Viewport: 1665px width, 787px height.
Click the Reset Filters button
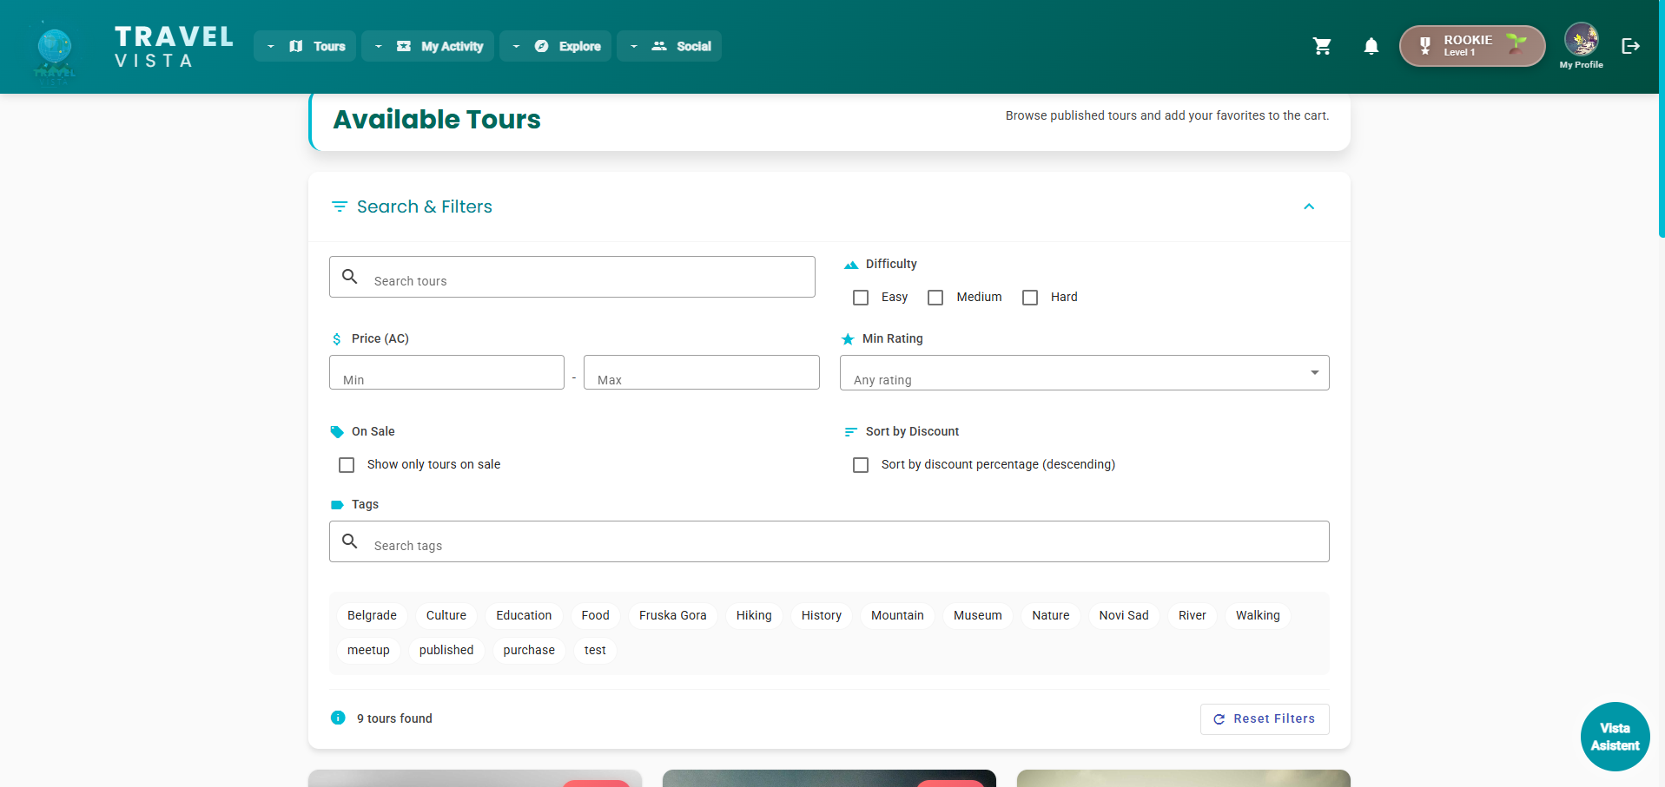point(1264,718)
